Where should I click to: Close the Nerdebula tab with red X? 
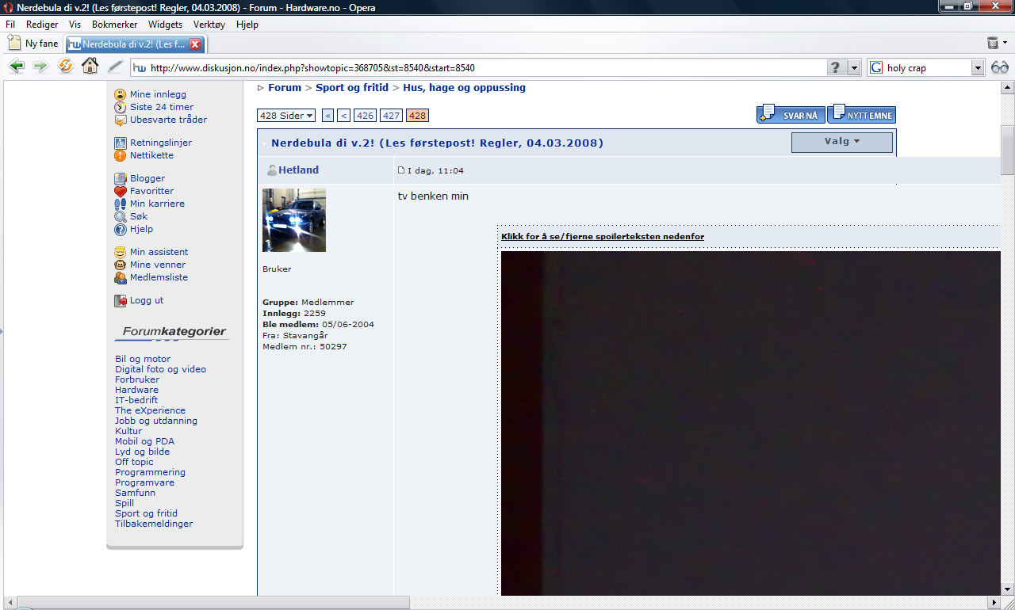pos(194,44)
